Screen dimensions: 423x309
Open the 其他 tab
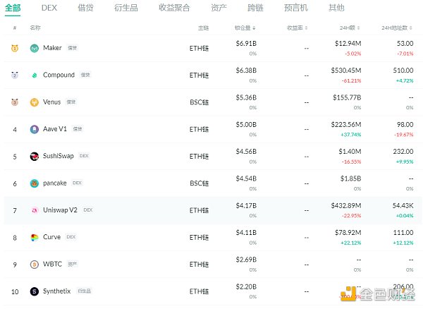pos(336,8)
